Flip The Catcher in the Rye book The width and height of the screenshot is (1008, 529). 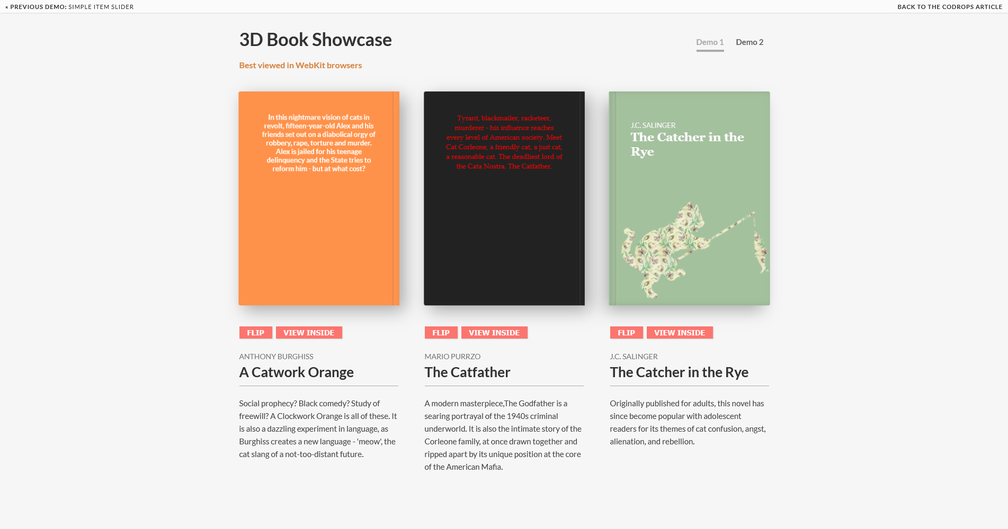tap(626, 333)
